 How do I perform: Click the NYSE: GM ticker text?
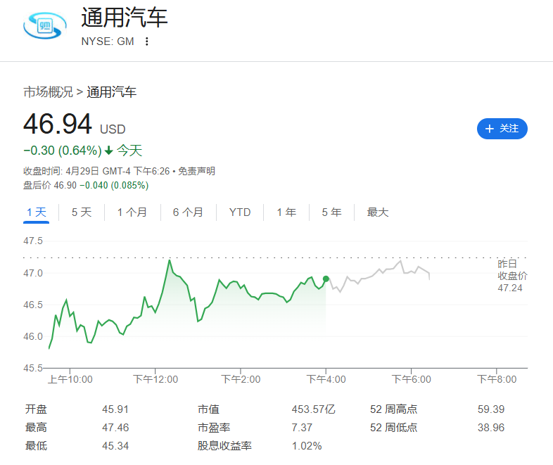pos(108,42)
